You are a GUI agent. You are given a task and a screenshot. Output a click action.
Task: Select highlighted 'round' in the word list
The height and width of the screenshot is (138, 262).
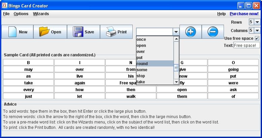pyautogui.click(x=155, y=64)
